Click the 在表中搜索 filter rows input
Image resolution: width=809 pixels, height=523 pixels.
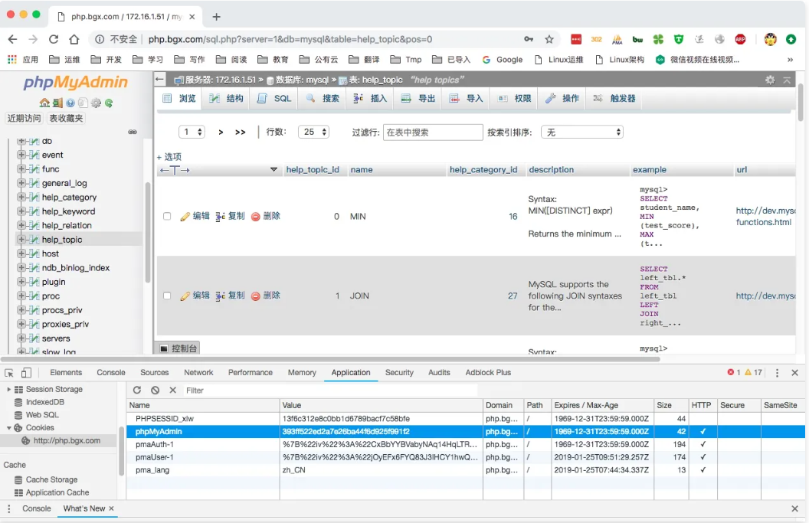click(x=433, y=132)
